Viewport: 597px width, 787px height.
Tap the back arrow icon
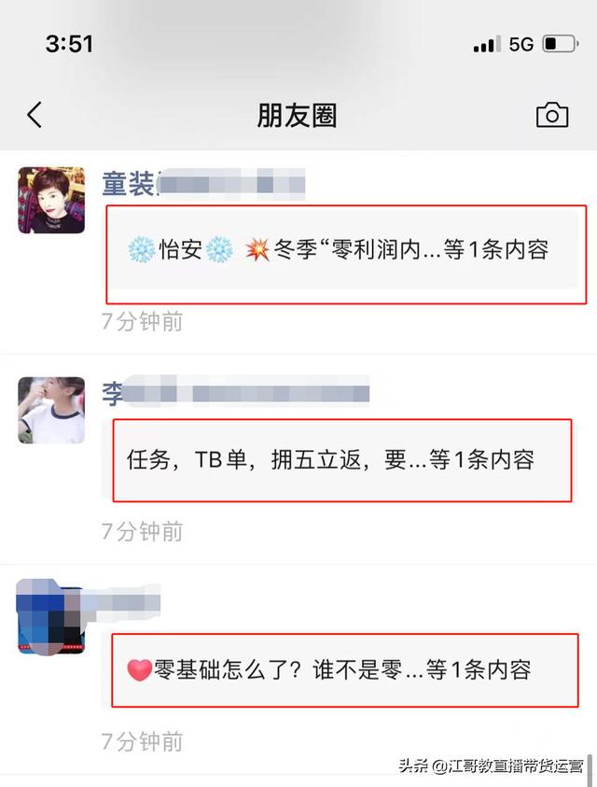click(35, 115)
